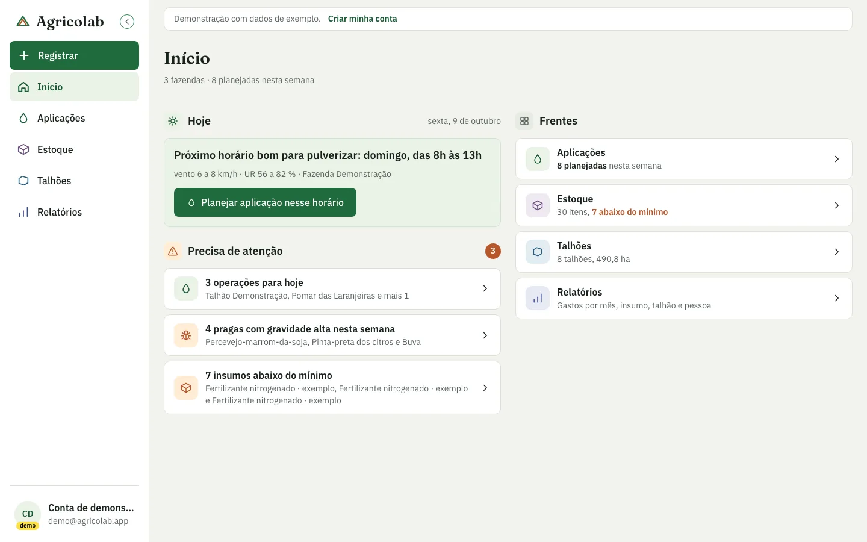The width and height of the screenshot is (867, 542).
Task: Click the demo@agricolab.app email text
Action: 89,521
